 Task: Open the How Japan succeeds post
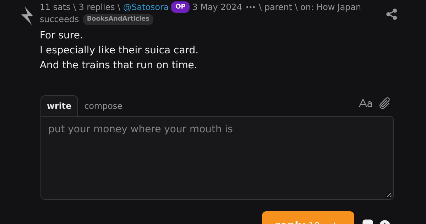click(x=200, y=13)
